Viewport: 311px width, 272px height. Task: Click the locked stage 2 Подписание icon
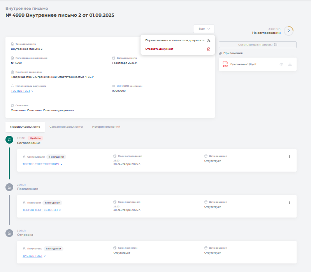[x=9, y=187]
